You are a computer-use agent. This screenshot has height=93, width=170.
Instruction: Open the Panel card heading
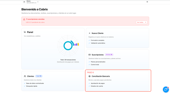30,32
